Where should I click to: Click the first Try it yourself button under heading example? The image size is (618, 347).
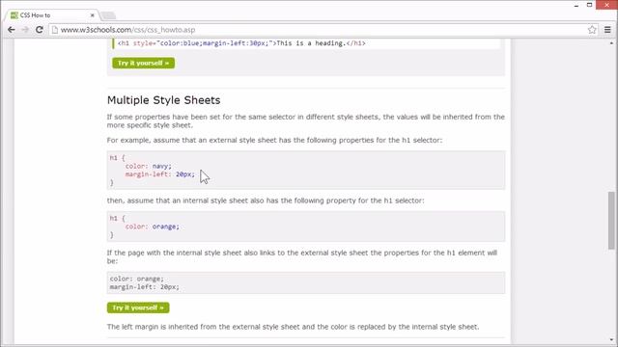(144, 63)
